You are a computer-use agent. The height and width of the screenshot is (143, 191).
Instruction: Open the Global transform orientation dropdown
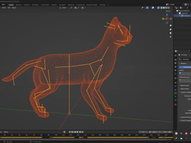point(64,8)
